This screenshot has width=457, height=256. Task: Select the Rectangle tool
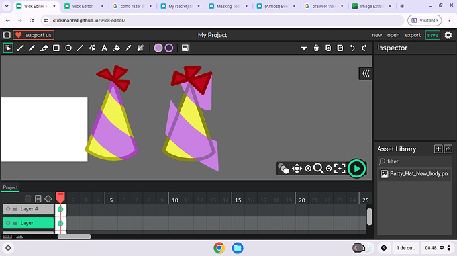pyautogui.click(x=56, y=48)
